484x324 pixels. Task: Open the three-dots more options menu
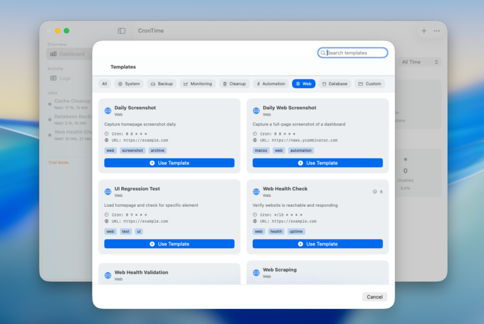pos(437,31)
